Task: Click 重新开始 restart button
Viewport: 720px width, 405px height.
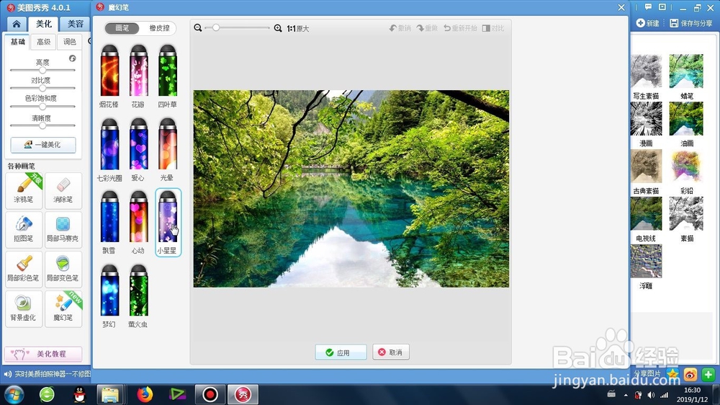Action: pyautogui.click(x=460, y=28)
